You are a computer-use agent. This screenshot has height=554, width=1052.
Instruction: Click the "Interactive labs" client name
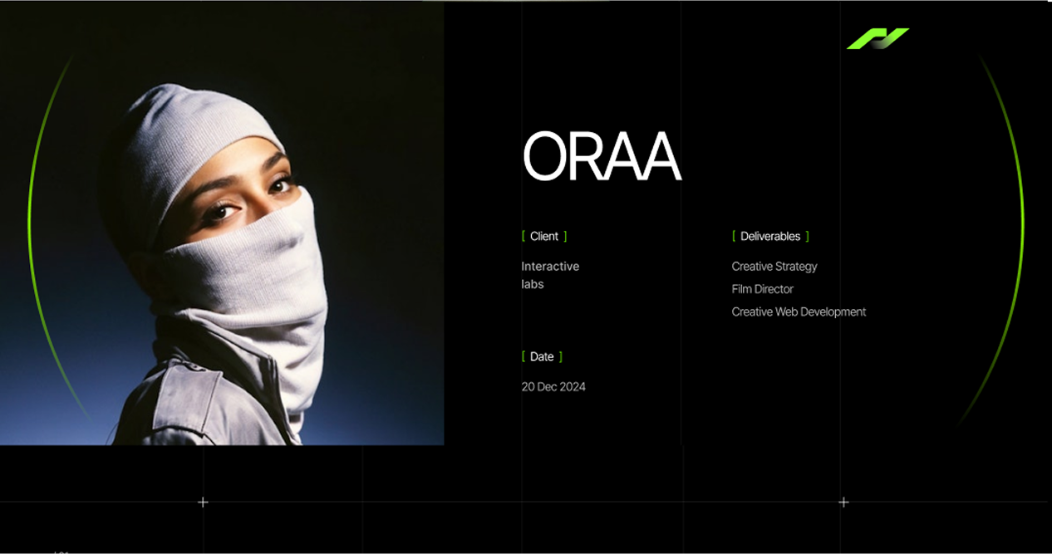(x=550, y=275)
